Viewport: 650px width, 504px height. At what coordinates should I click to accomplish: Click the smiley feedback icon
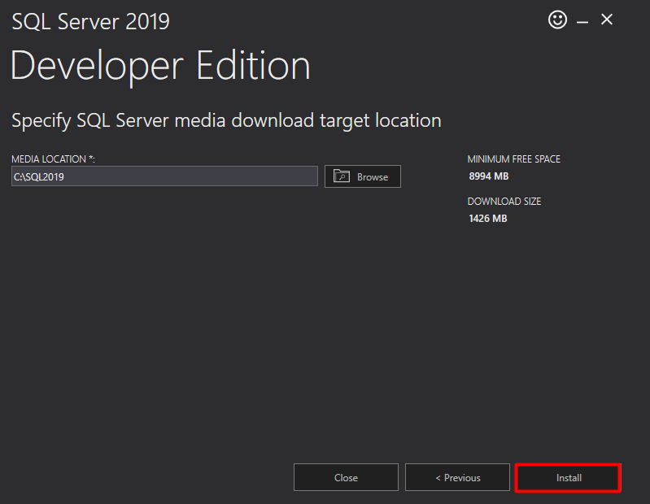pos(557,20)
